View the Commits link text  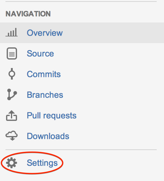click(x=44, y=74)
